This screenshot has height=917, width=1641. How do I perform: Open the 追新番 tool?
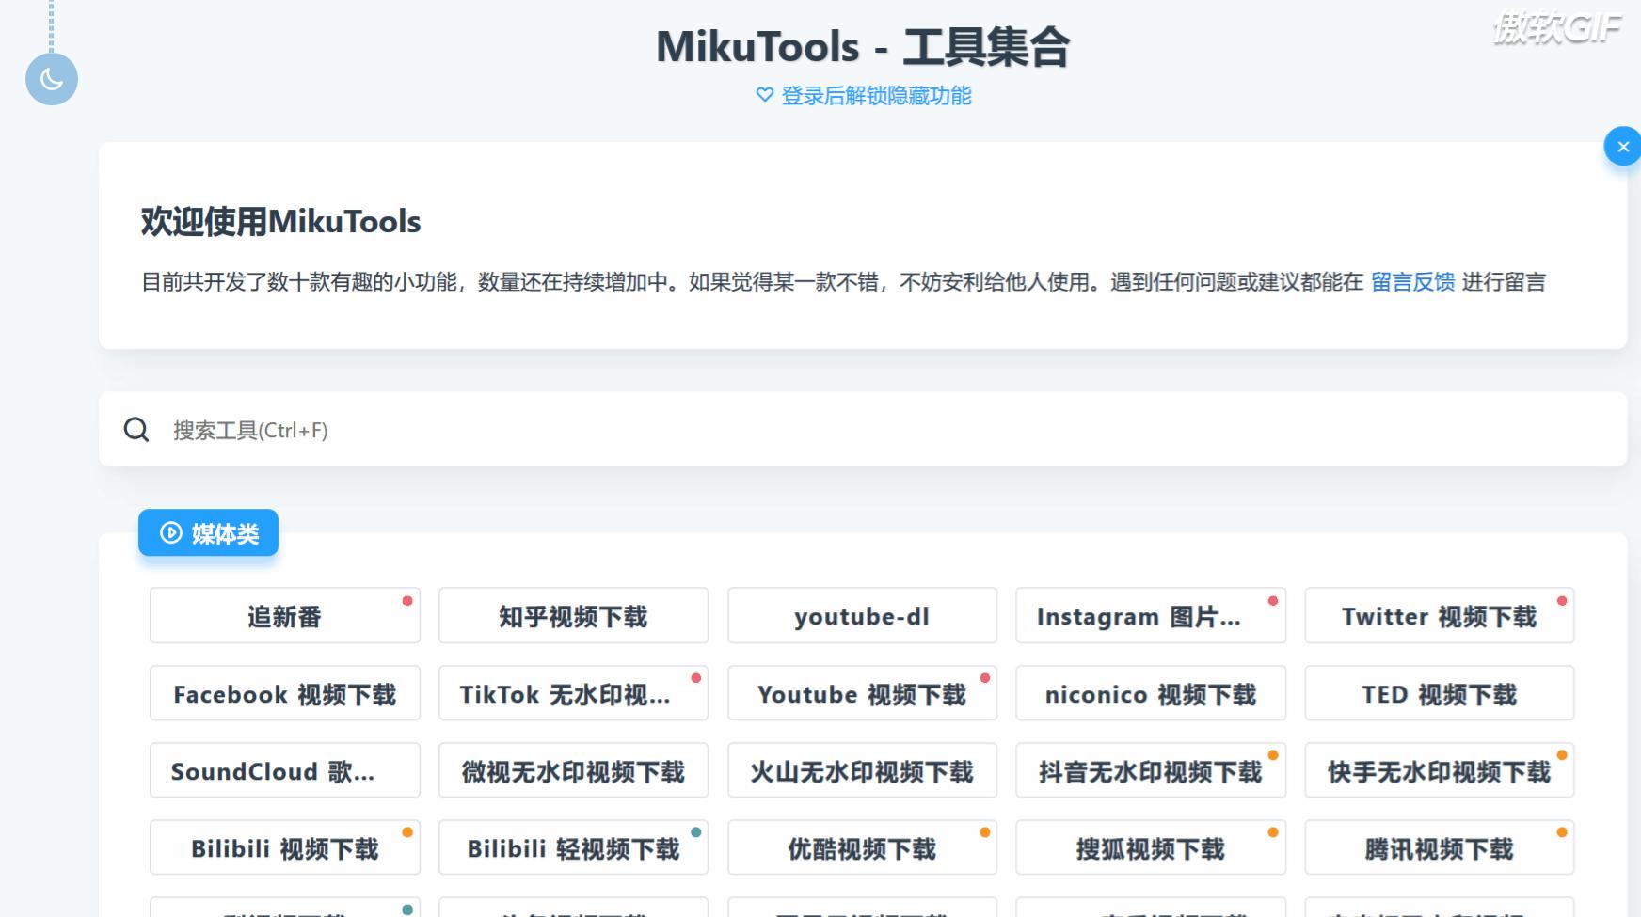284,616
